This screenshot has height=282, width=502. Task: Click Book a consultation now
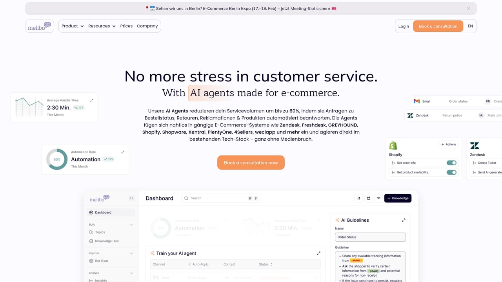(251, 163)
